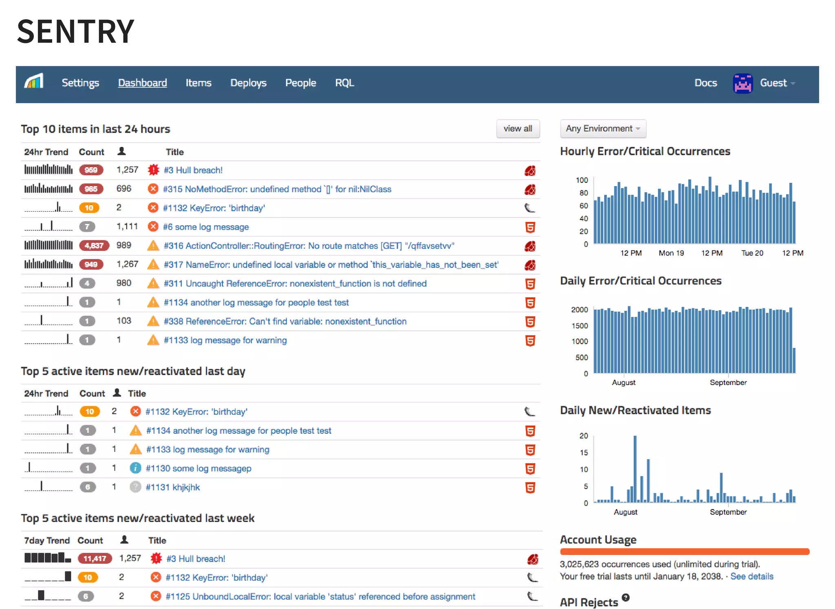The width and height of the screenshot is (835, 609).
Task: Click person icon in Top 10 table header
Action: coord(121,151)
